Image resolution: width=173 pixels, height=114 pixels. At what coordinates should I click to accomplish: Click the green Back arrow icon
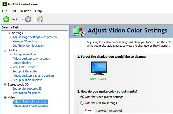[x=6, y=19]
